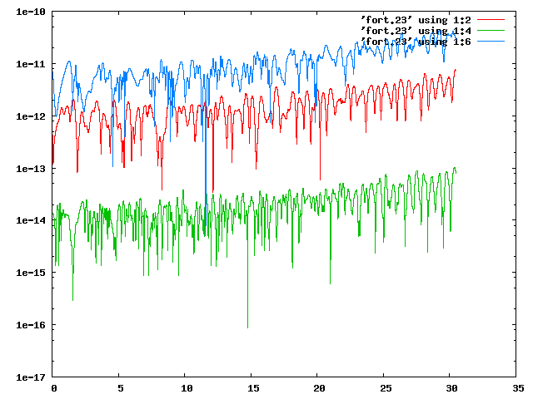
Task: Click the y-axis label 1e-16
Action: click(31, 325)
